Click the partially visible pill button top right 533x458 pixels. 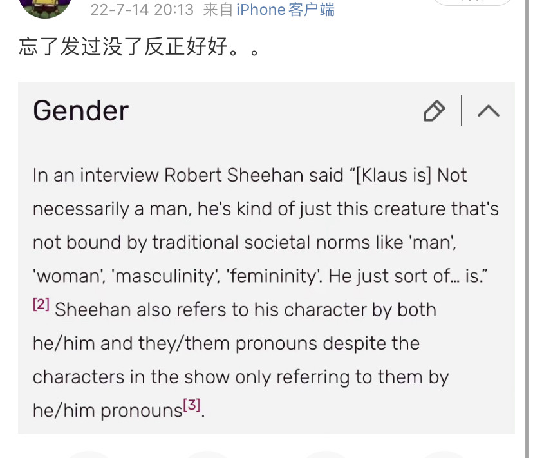tap(472, 3)
